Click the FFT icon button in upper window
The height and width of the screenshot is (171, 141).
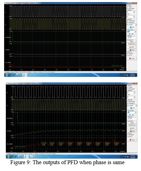point(132,27)
